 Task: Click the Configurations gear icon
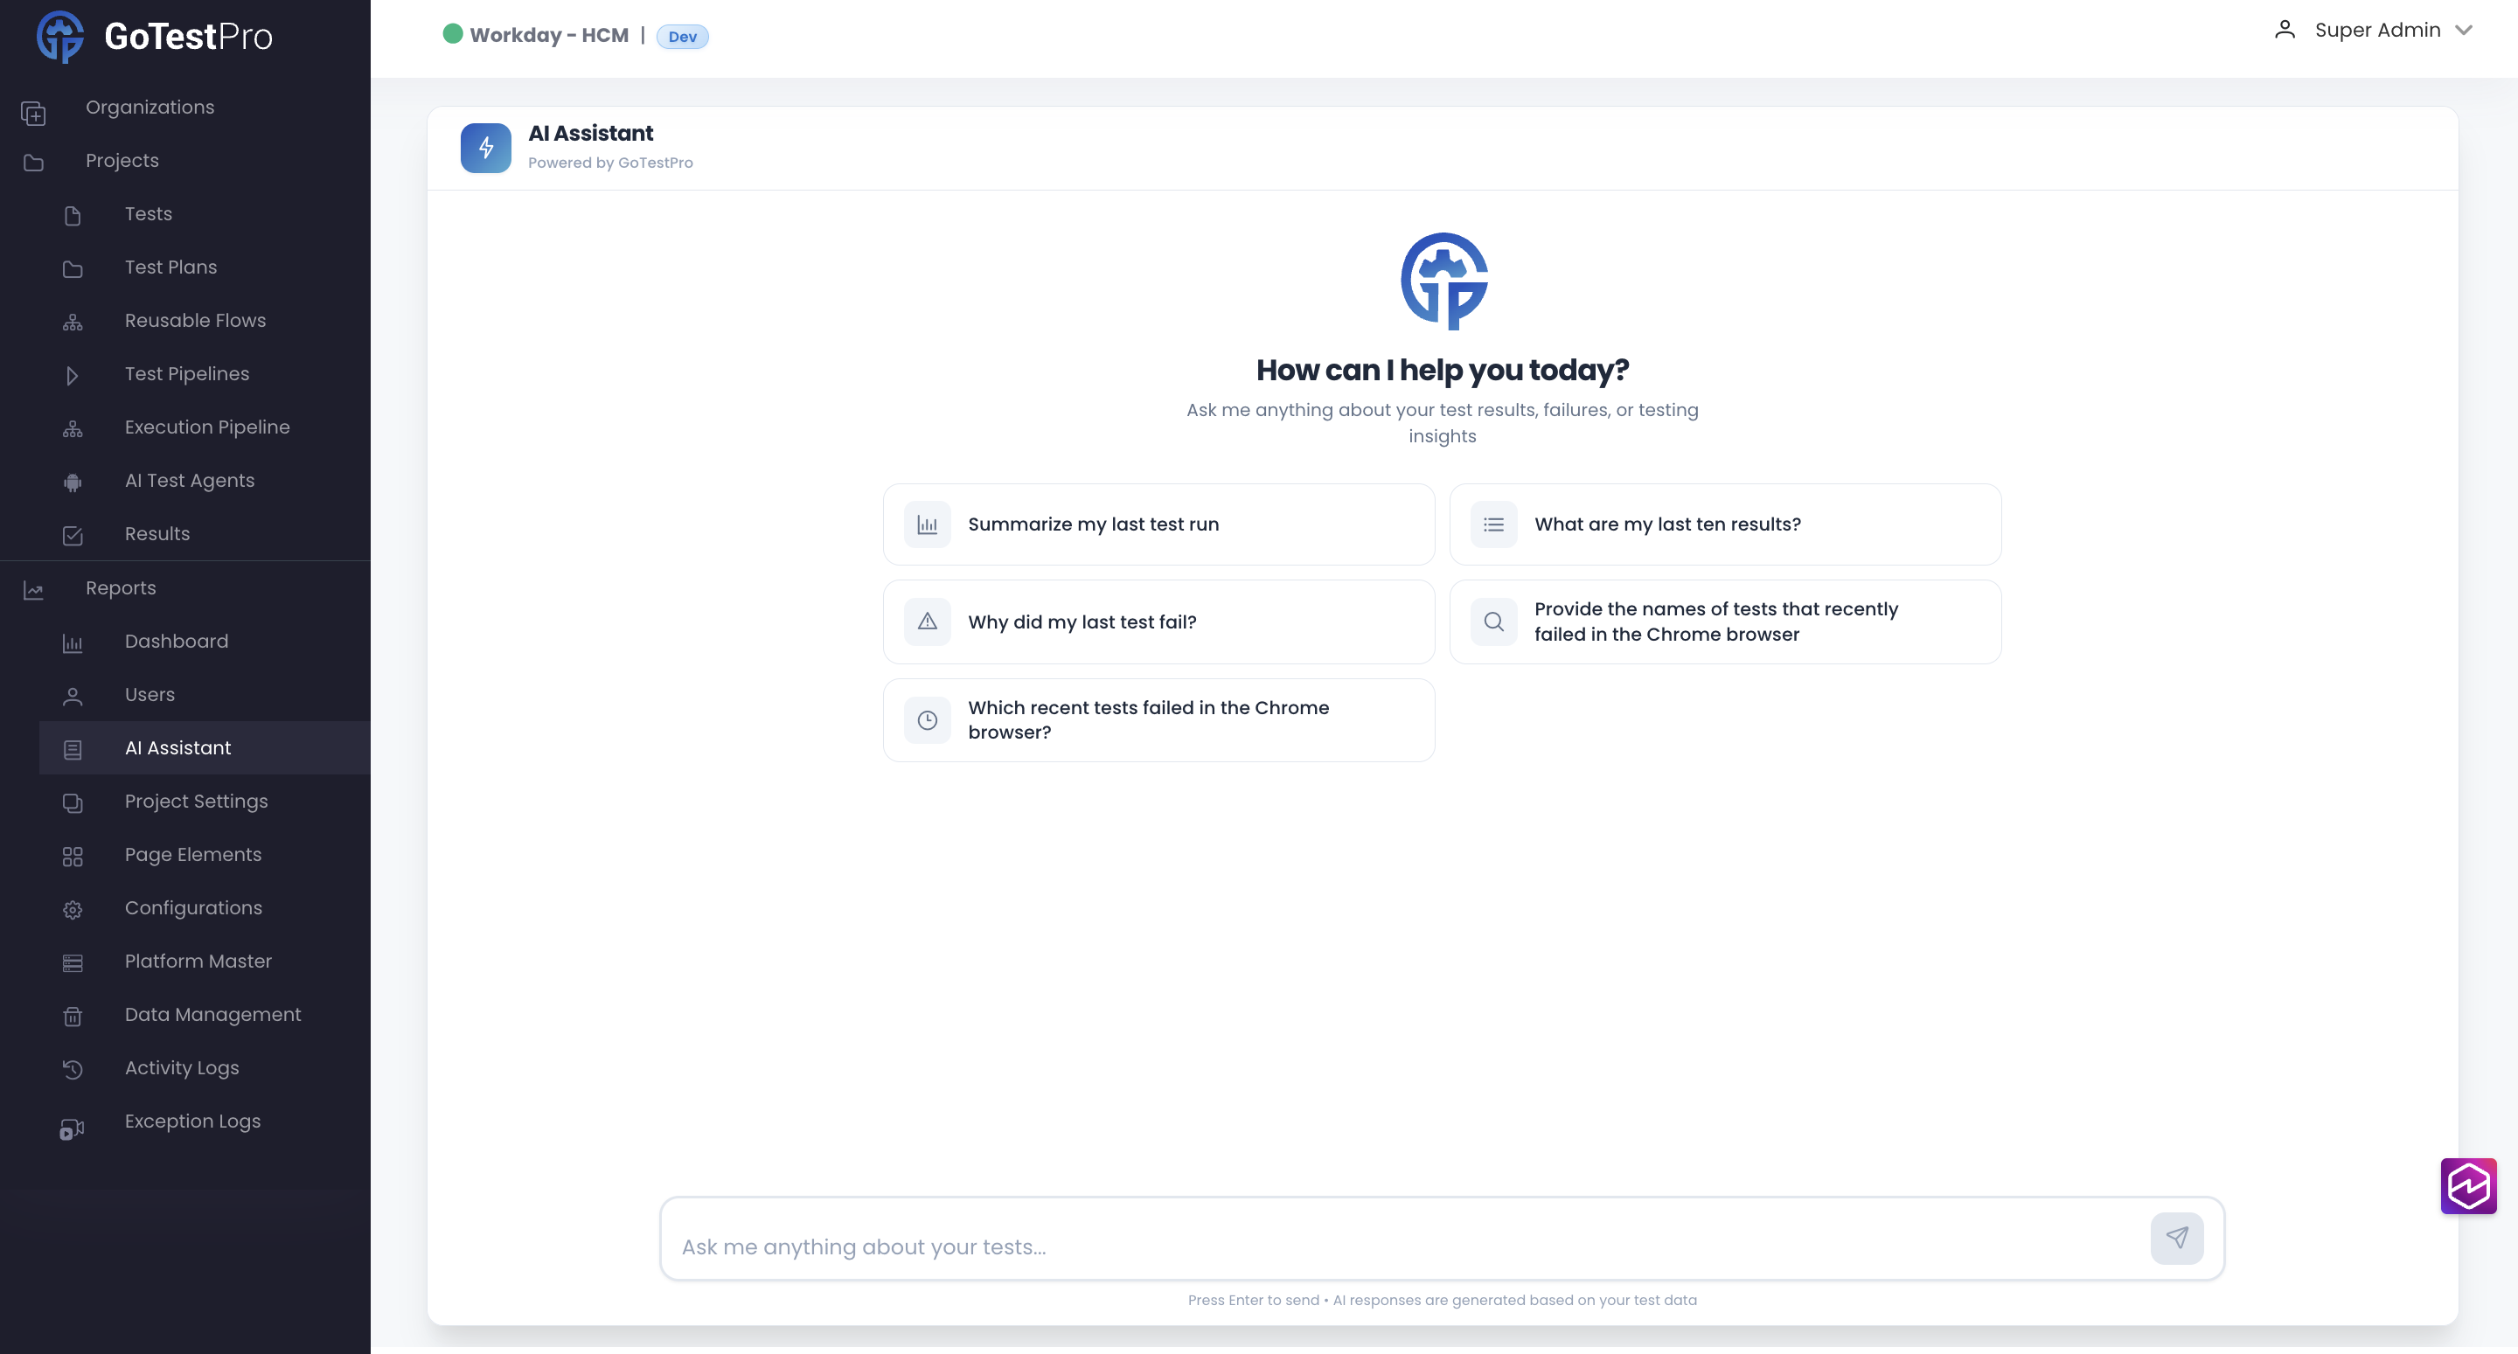(73, 909)
